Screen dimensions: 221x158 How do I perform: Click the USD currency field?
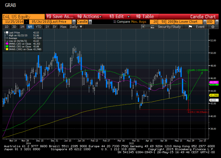[210, 22]
